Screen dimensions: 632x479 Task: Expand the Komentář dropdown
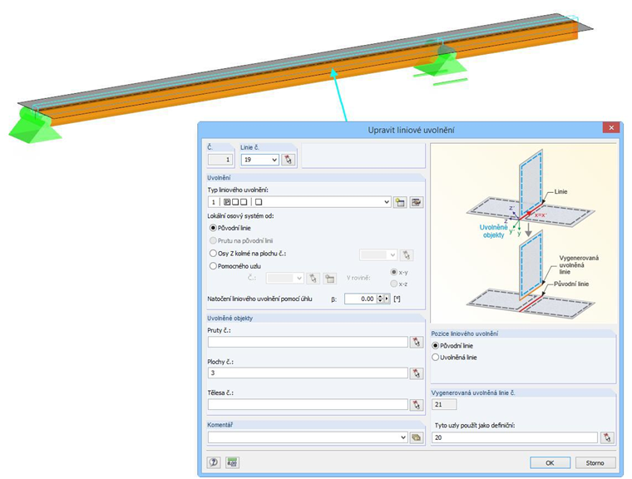tap(403, 437)
